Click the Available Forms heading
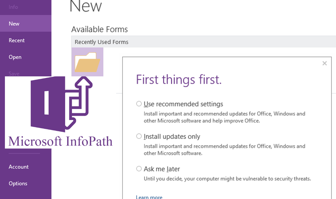Image resolution: width=336 pixels, height=199 pixels. click(100, 29)
